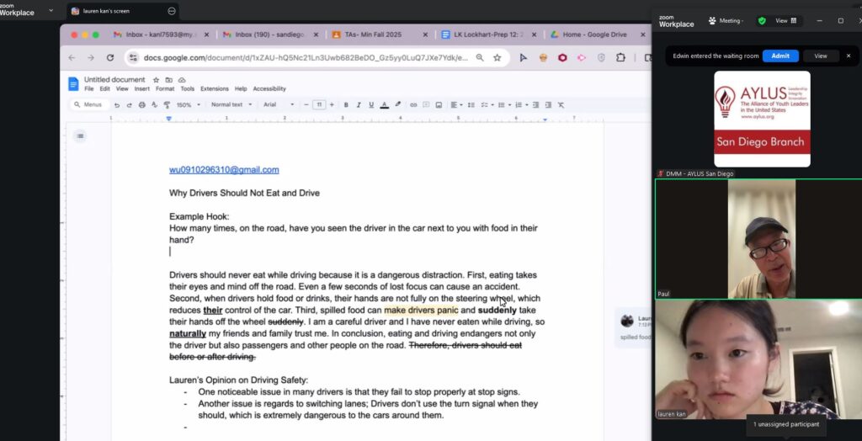Reload the page with browser refresh icon
The height and width of the screenshot is (441, 862).
coord(109,58)
